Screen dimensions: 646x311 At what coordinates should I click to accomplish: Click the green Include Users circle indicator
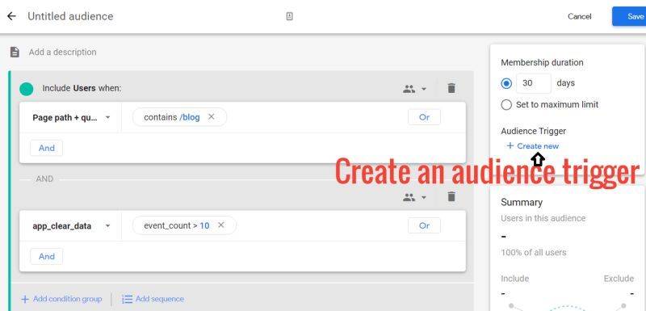coord(27,89)
